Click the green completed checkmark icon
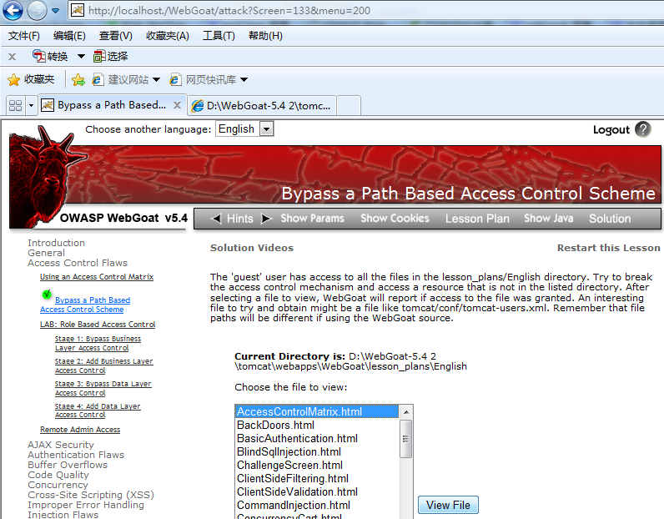 [x=47, y=294]
